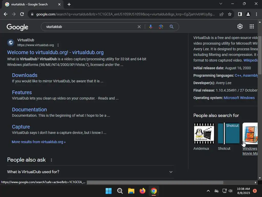Open the network display tray icon
The height and width of the screenshot is (197, 262).
224,191
